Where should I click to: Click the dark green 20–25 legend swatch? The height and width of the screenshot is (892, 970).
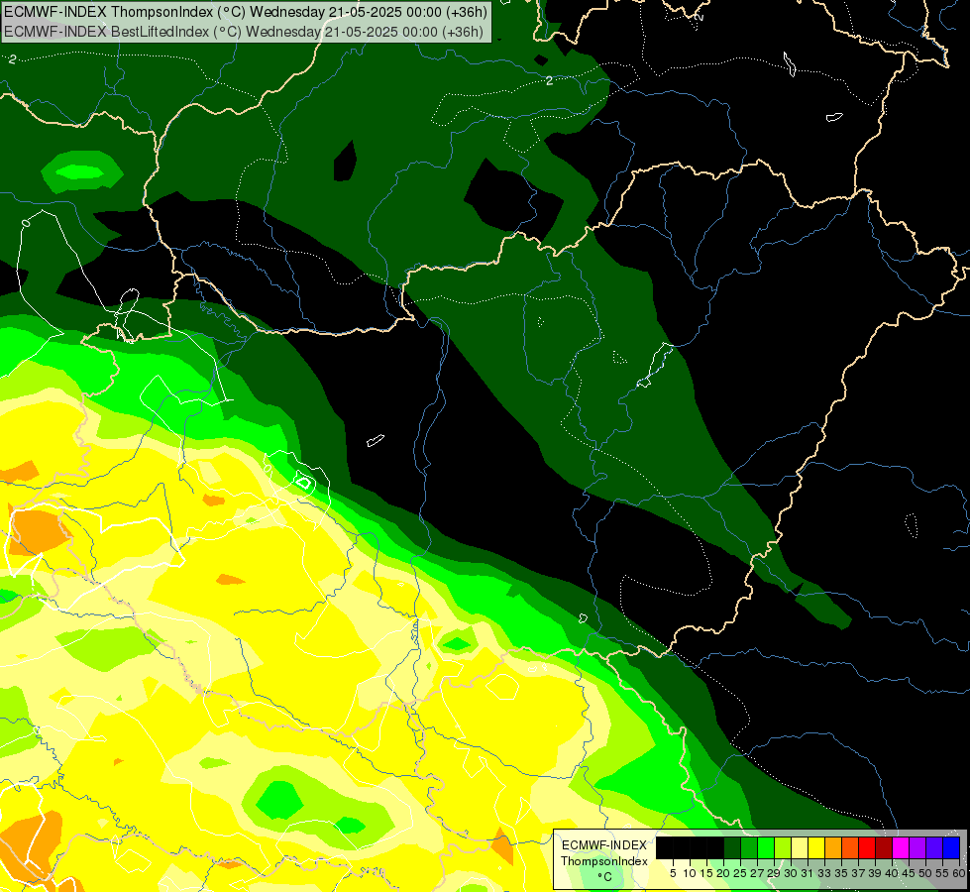pos(732,848)
